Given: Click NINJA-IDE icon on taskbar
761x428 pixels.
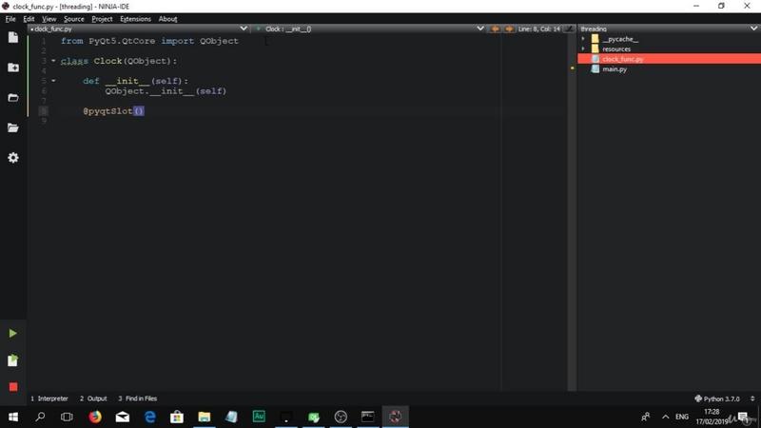Looking at the screenshot, I should 396,417.
